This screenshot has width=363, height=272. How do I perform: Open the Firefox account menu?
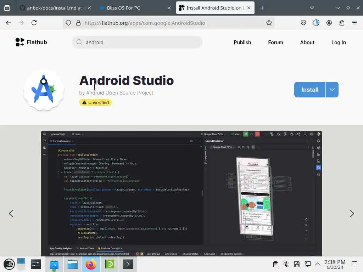[x=329, y=23]
